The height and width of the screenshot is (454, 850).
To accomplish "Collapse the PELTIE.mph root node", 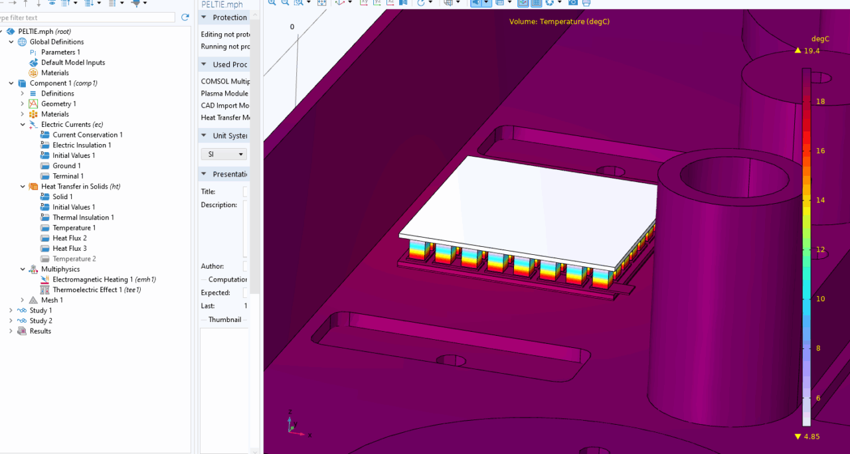I will click(x=2, y=31).
